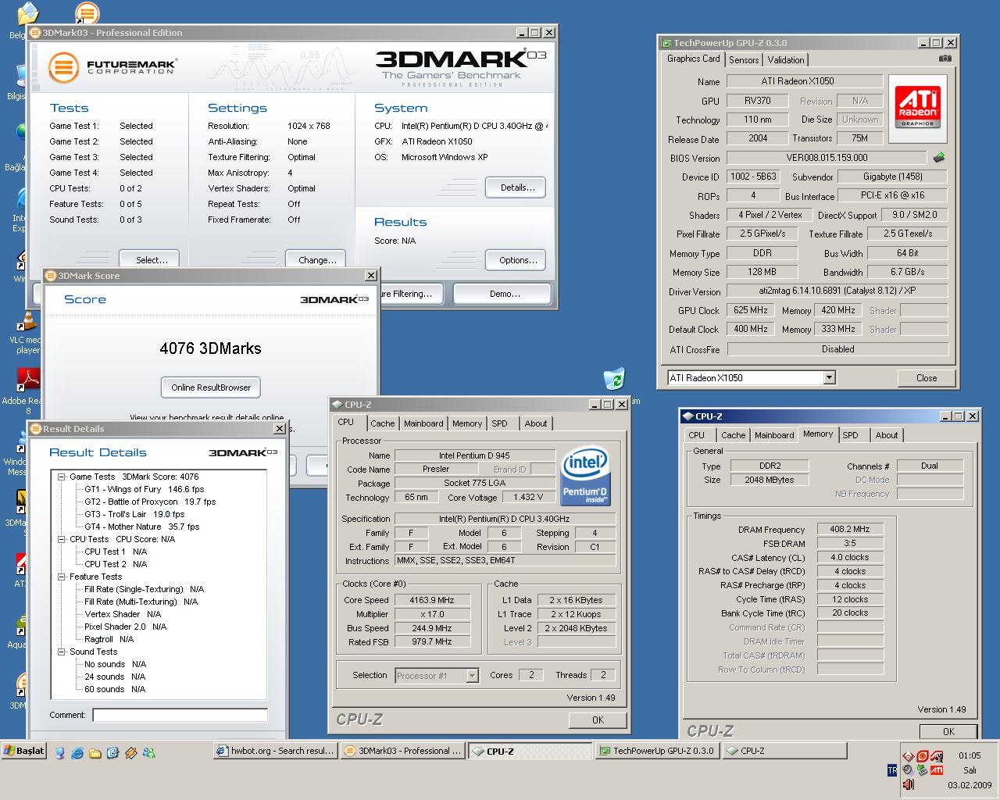Open the Cache tab in the left CPU-Z window

[382, 423]
